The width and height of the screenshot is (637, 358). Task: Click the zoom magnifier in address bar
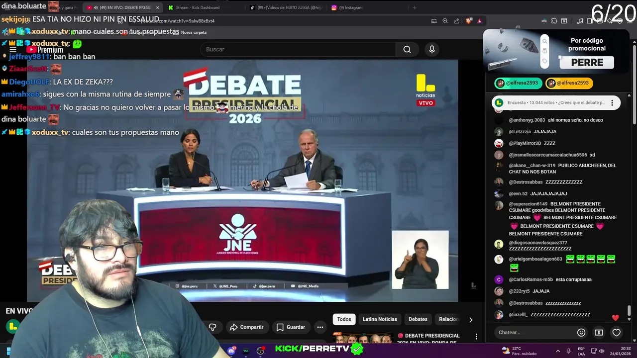(445, 21)
